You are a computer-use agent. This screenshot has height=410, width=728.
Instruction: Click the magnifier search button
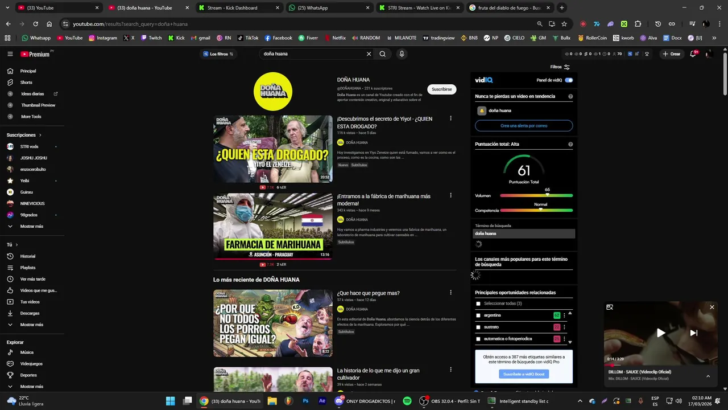(x=382, y=54)
